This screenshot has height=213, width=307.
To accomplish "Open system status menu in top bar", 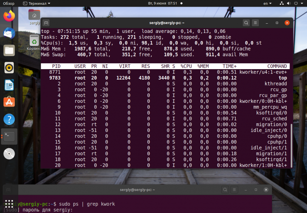I will [293, 3].
